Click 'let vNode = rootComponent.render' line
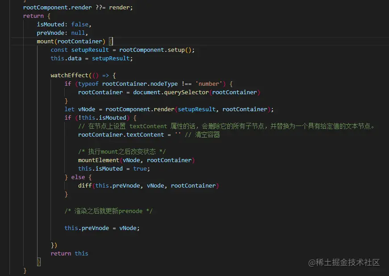 169,109
